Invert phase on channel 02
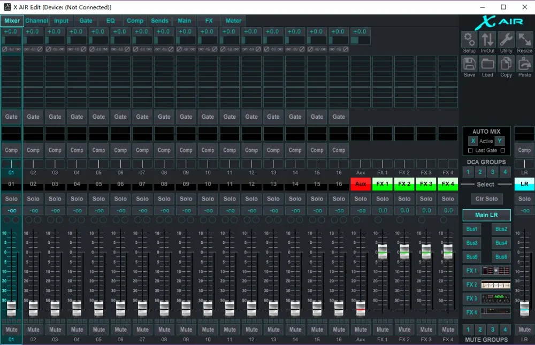This screenshot has height=345, width=535. click(40, 49)
